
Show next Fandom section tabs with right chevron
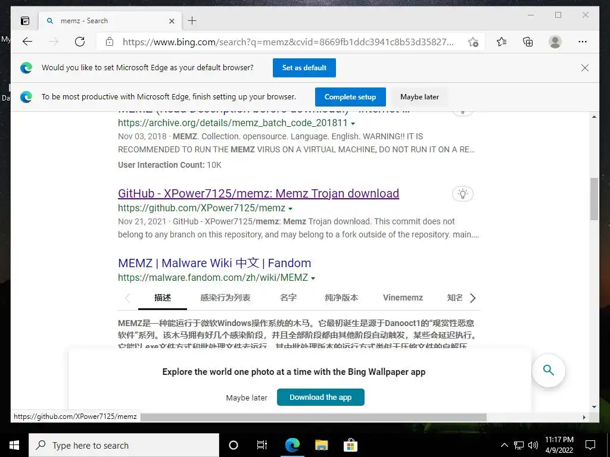(x=472, y=298)
